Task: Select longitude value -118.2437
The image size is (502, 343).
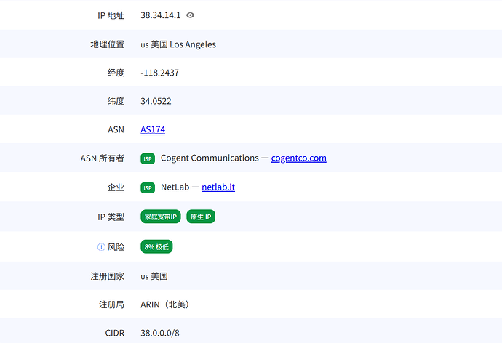Action: point(160,73)
